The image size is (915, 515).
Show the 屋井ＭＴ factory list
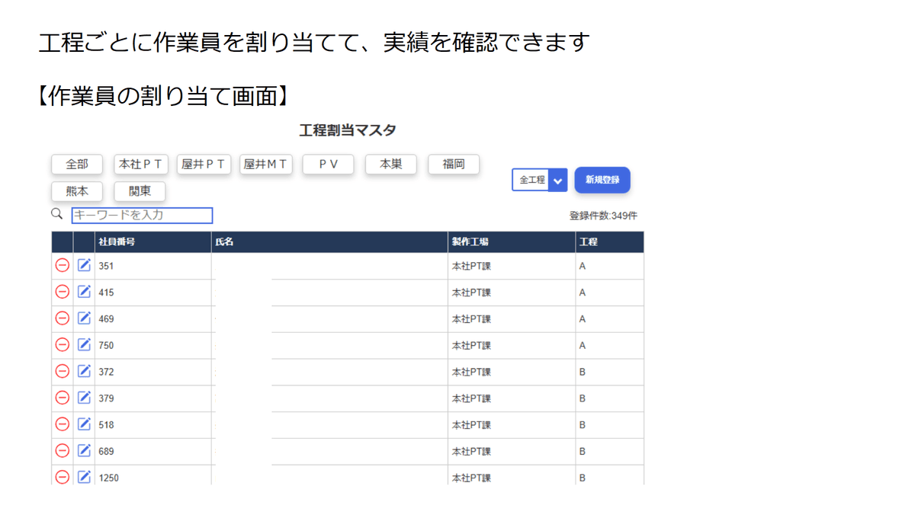(266, 164)
